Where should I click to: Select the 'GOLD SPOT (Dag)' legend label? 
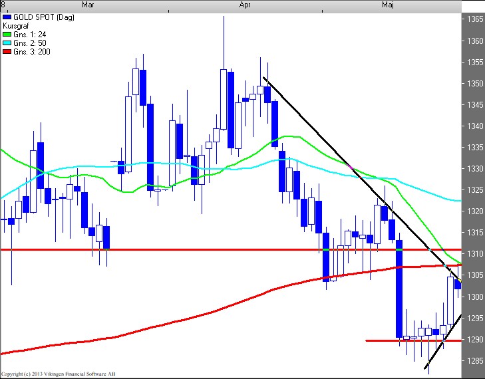(44, 17)
